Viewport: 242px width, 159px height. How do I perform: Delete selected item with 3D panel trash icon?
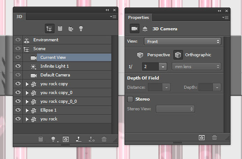point(104,139)
